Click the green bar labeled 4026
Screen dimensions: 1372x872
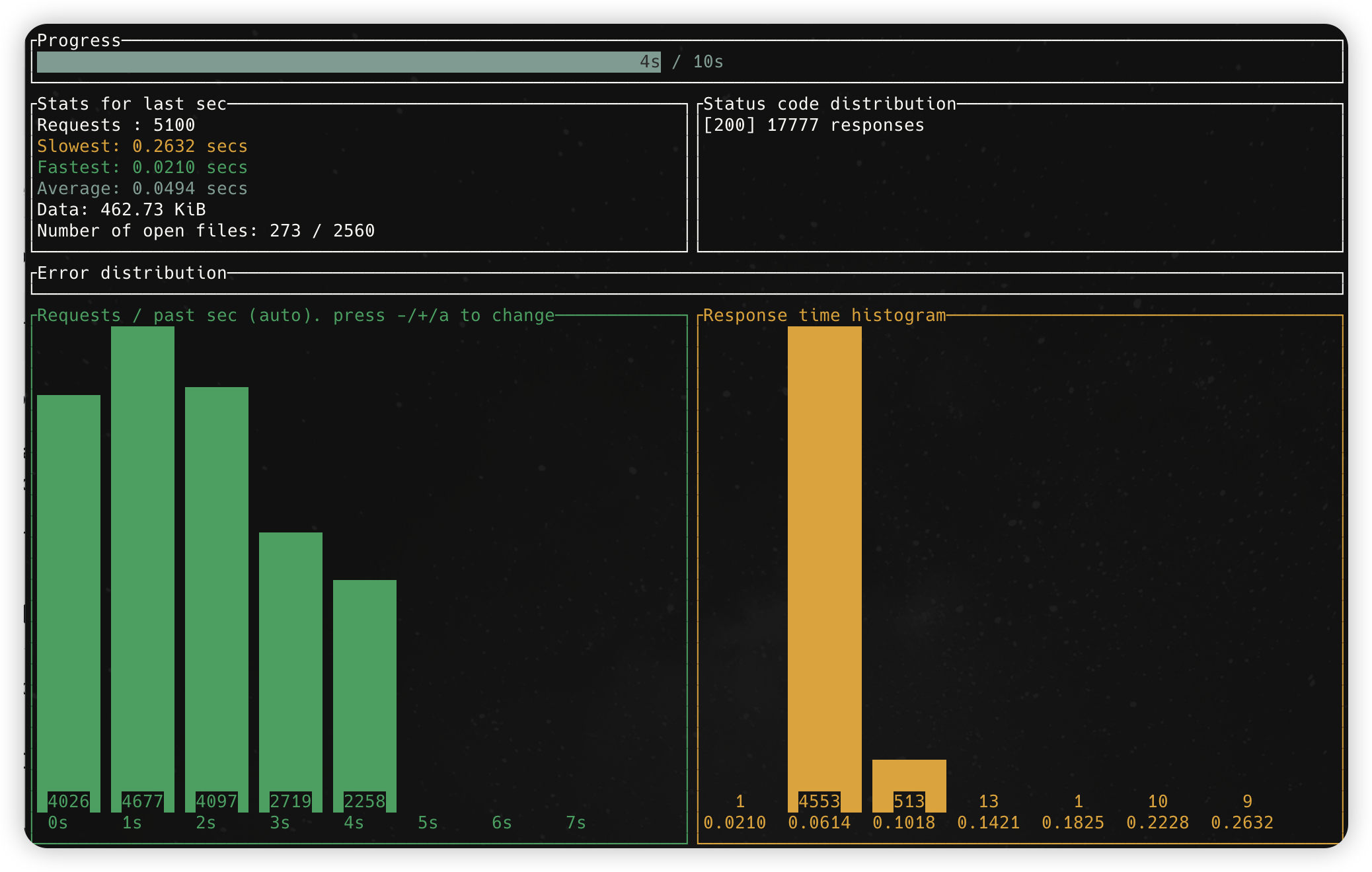69,595
